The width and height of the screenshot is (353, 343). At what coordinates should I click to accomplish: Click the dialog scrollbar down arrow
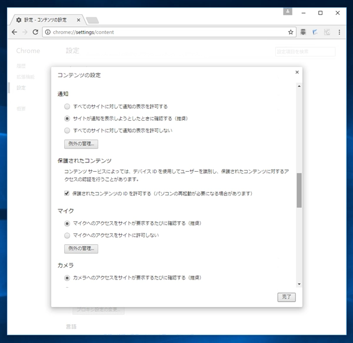point(299,284)
